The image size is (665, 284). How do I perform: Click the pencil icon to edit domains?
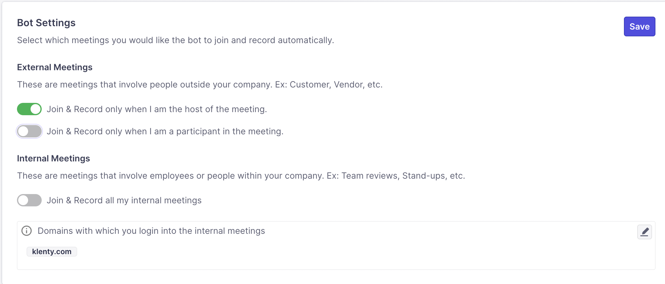coord(644,232)
